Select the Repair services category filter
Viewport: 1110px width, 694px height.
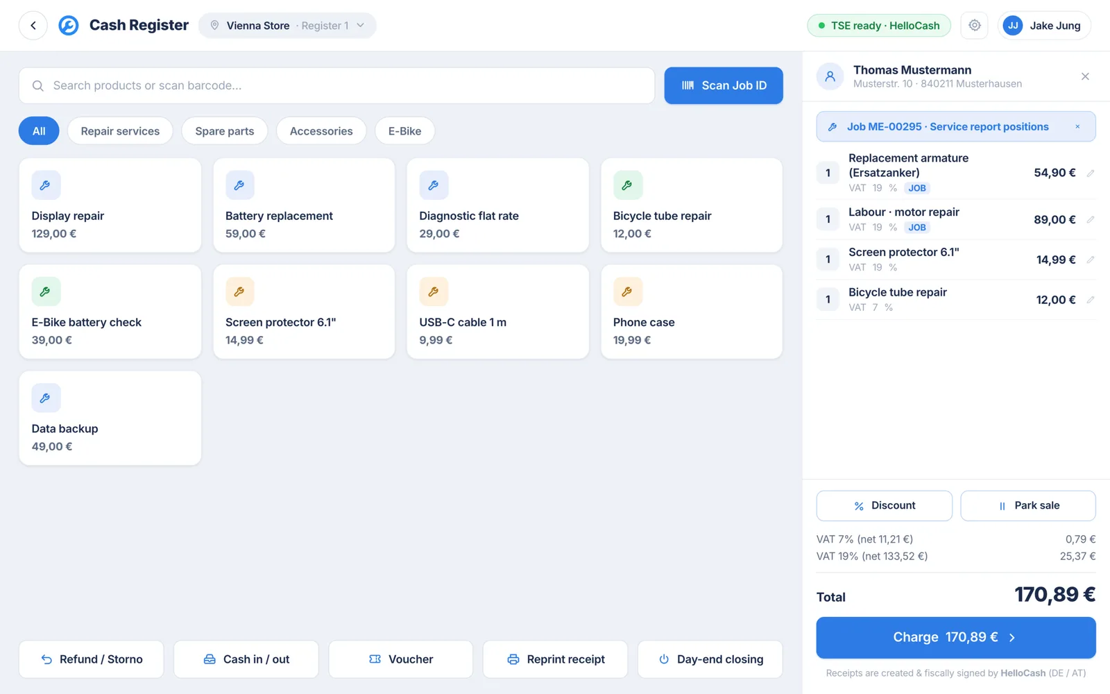[120, 131]
